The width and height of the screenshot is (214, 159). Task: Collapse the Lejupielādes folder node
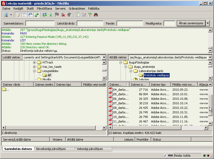pos(34,71)
